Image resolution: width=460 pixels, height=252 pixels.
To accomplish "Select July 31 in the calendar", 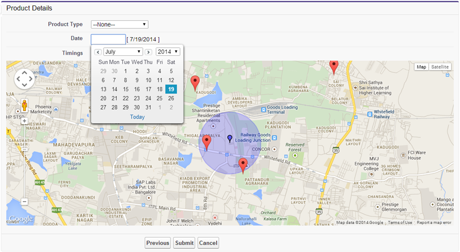I will point(148,108).
